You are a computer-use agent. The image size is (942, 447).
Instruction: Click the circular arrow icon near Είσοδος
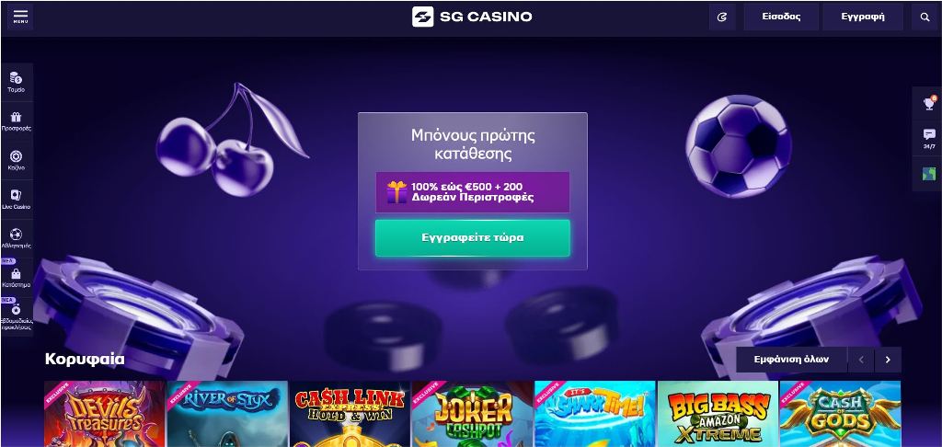722,17
